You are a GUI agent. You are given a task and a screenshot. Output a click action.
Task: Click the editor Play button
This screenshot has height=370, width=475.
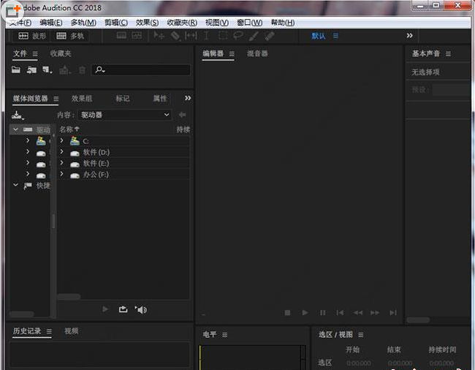[305, 312]
